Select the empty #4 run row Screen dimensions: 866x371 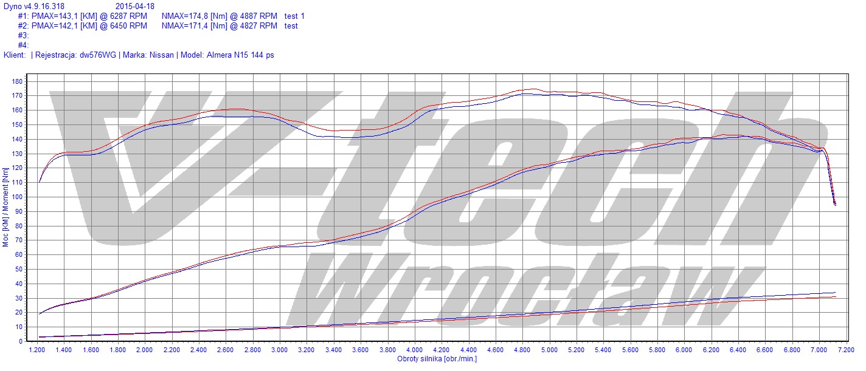pyautogui.click(x=23, y=45)
